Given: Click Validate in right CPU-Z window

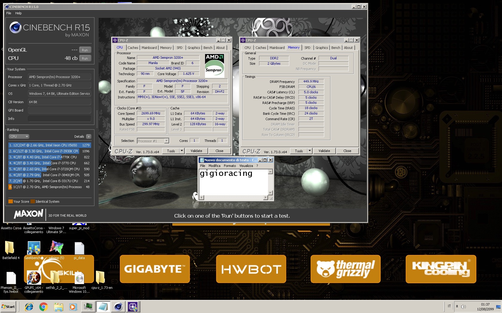Looking at the screenshot, I should pos(324,151).
